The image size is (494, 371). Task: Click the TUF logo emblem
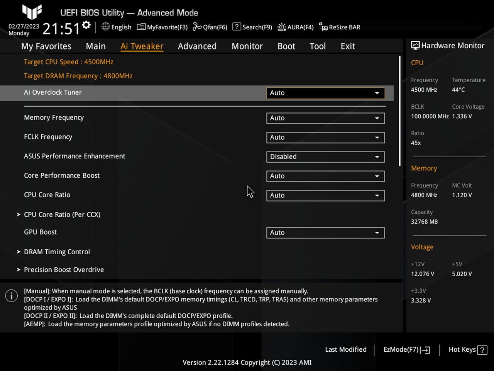[32, 12]
